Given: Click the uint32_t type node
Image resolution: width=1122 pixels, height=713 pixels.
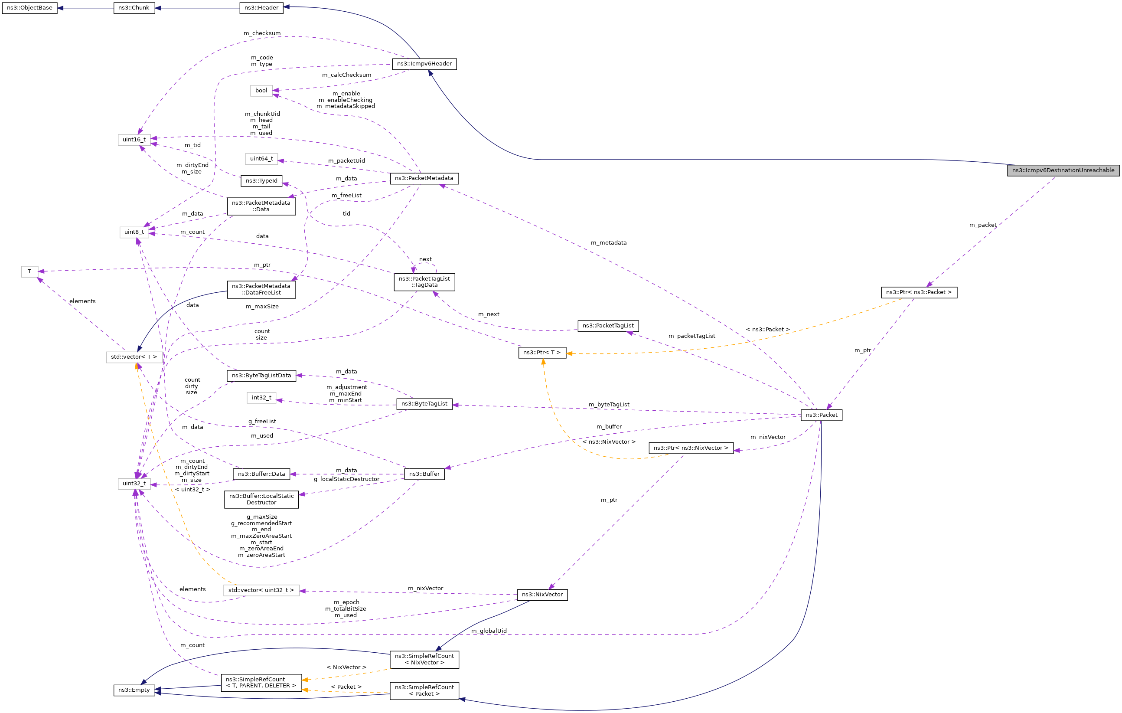Looking at the screenshot, I should click(134, 484).
